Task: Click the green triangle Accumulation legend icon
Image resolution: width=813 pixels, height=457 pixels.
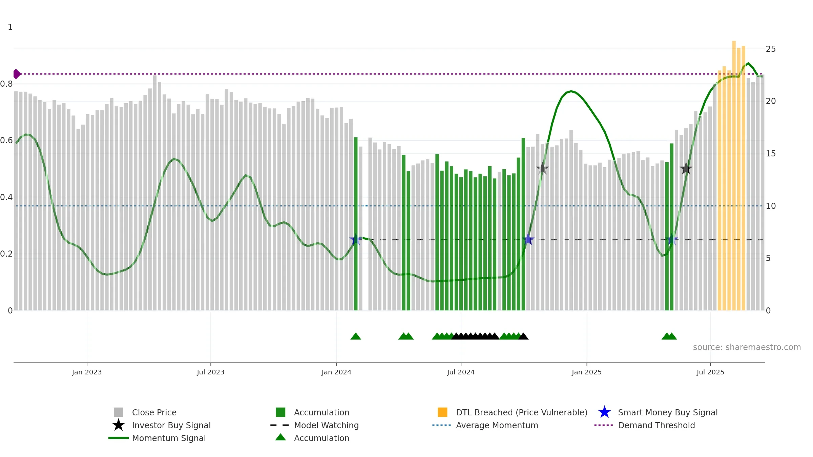Action: (280, 437)
